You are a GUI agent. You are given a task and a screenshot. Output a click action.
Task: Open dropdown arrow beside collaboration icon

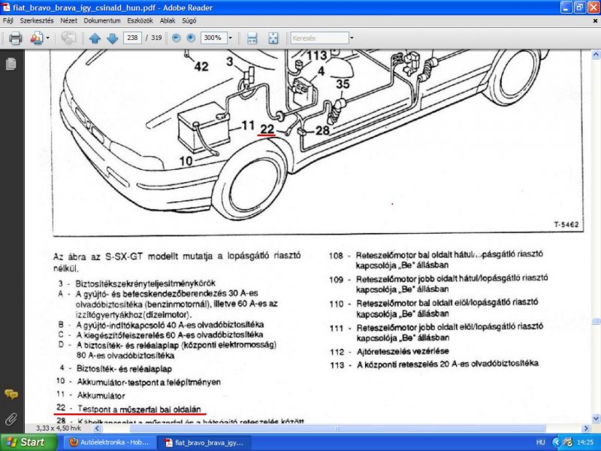48,38
